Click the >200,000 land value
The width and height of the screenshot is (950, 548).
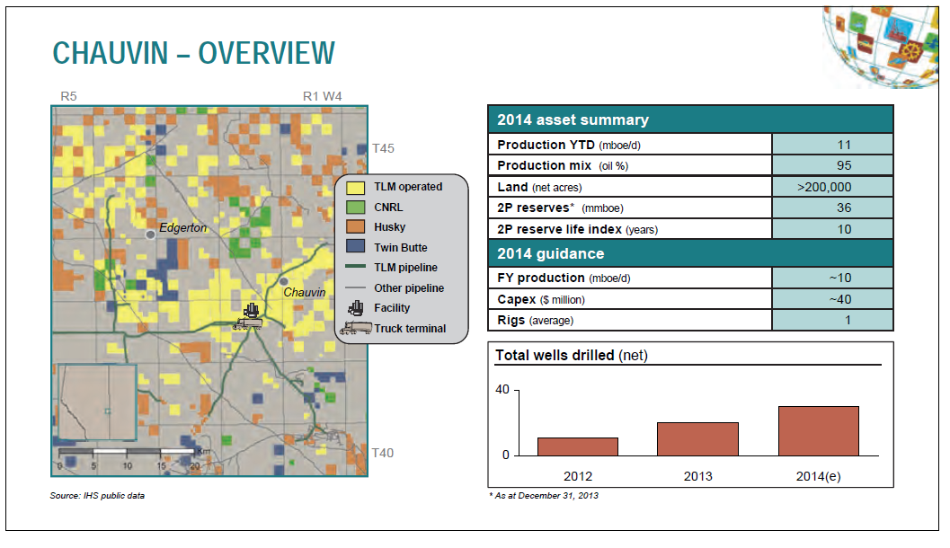[x=824, y=187]
